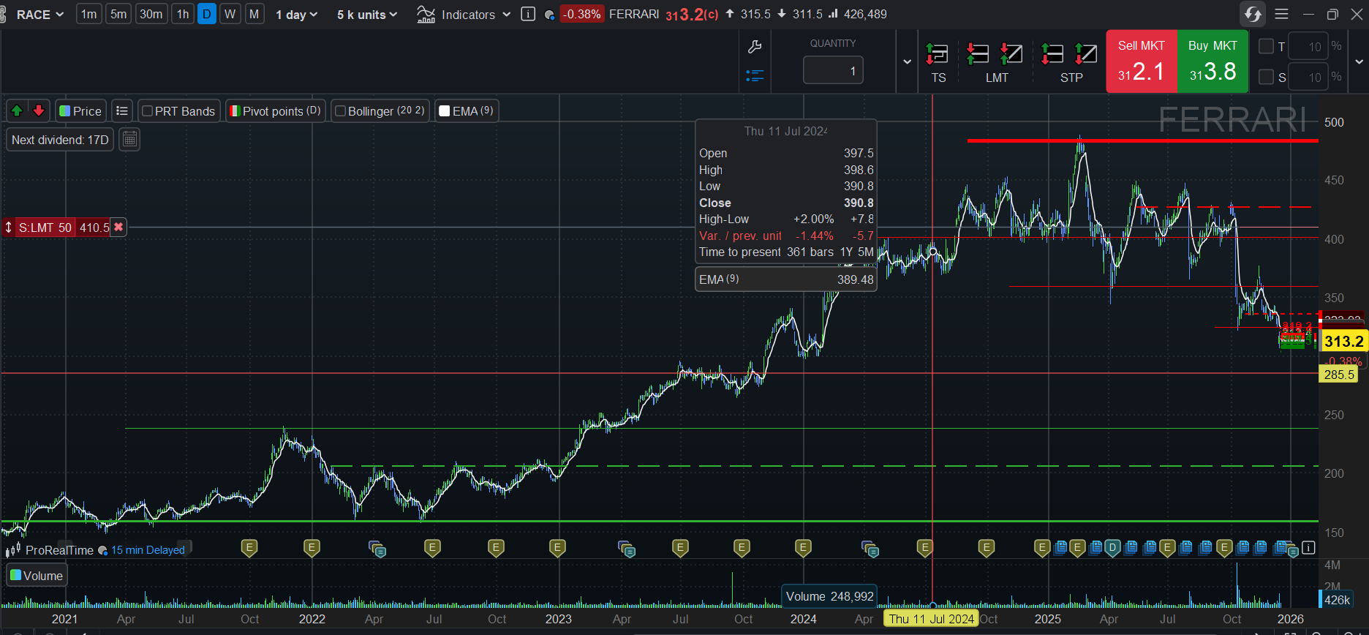Click the red down arrow icon
Screen dimensions: 1369x635
[39, 110]
